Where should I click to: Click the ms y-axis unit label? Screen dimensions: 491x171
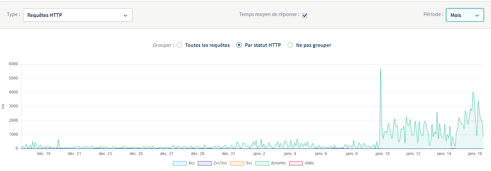point(3,106)
